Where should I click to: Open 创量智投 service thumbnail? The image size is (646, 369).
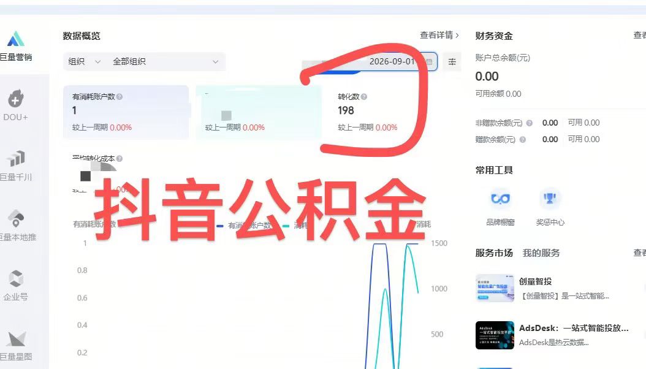click(x=495, y=288)
